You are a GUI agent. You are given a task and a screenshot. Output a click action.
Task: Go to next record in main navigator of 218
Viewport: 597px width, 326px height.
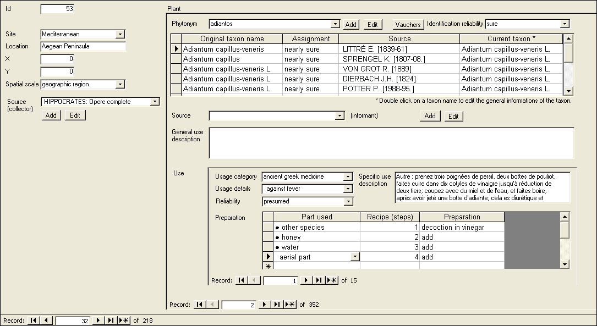point(98,321)
